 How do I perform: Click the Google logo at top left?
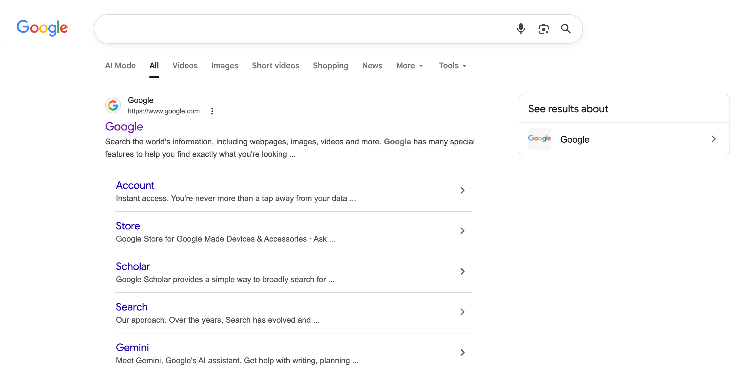click(x=42, y=28)
